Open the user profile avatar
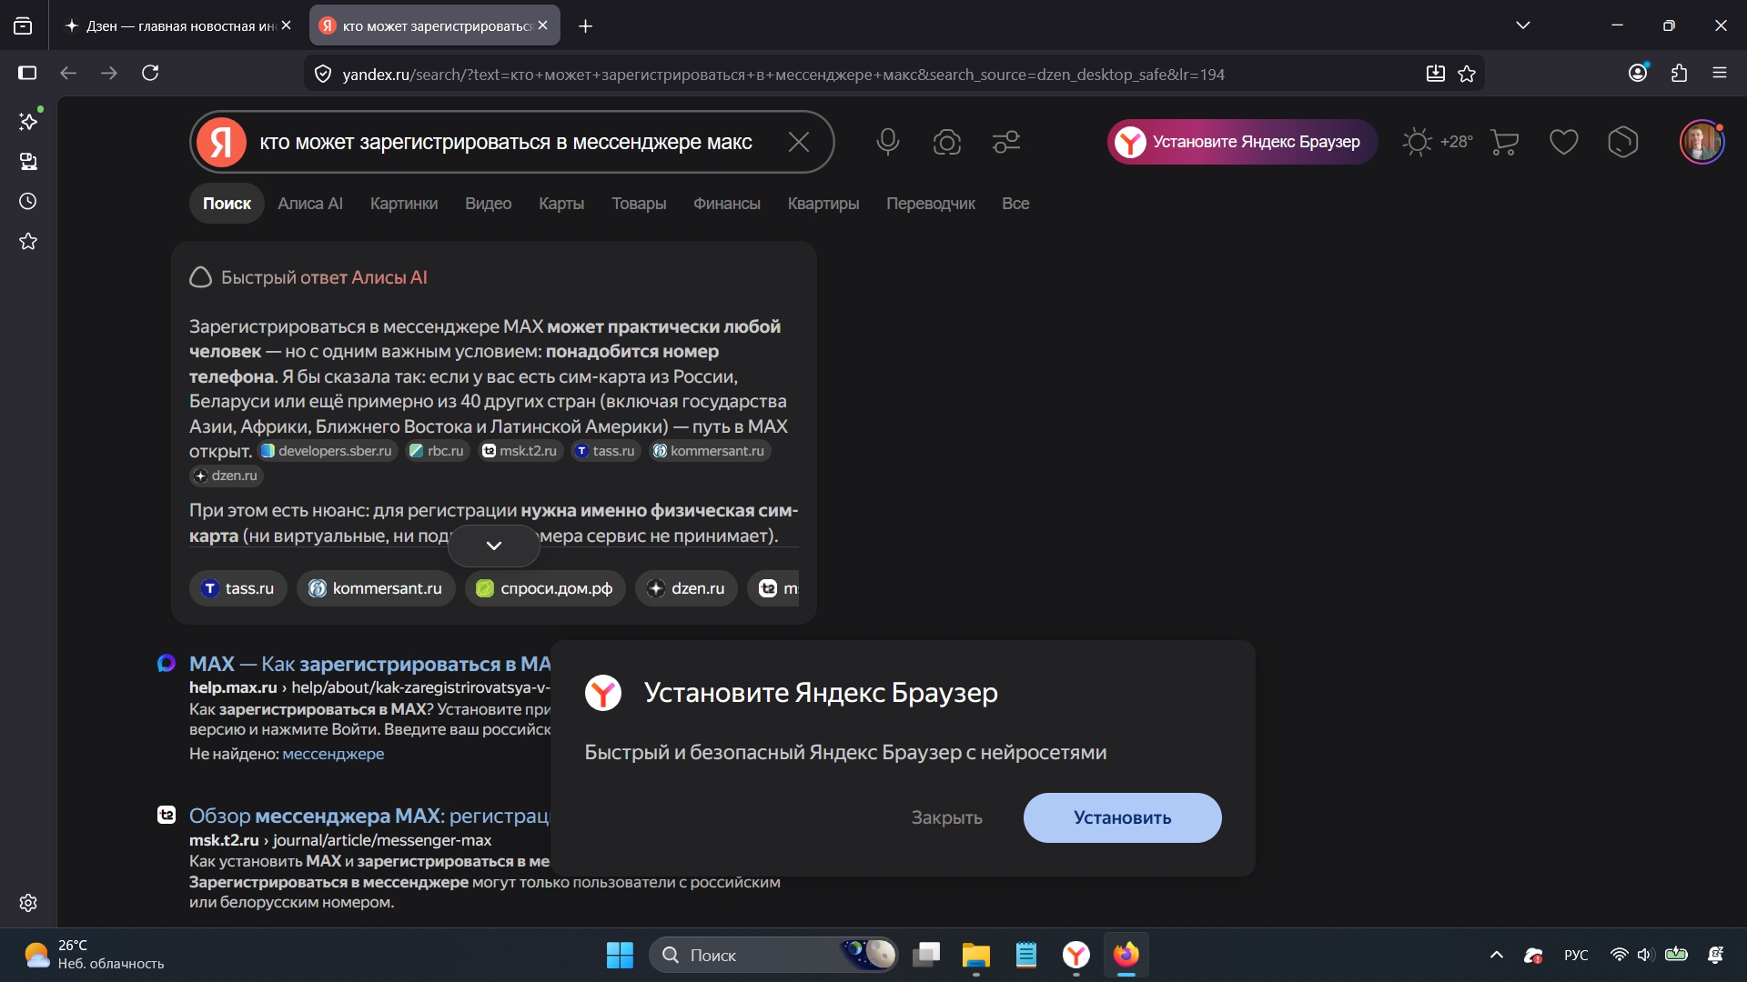Image resolution: width=1747 pixels, height=982 pixels. click(1702, 142)
